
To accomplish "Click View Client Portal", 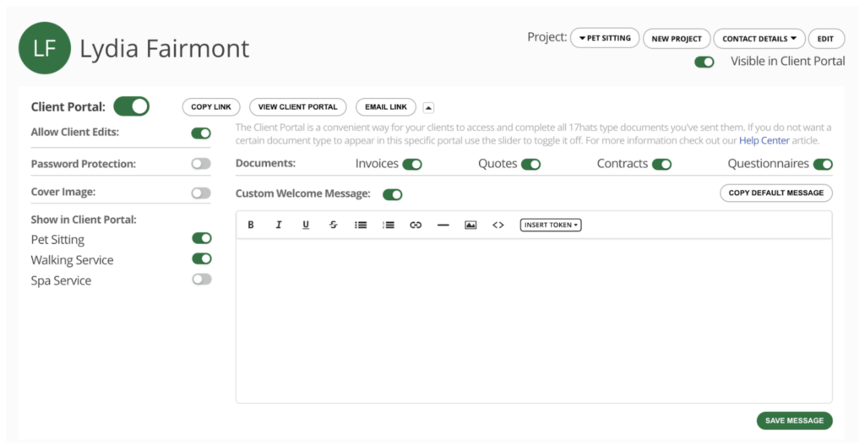I will (298, 106).
